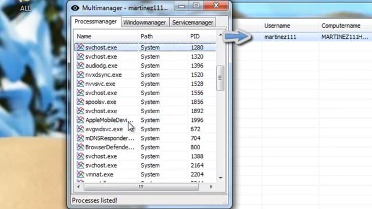The image size is (372, 209).
Task: Click the MARTINEZ111H computer name cell
Action: pyautogui.click(x=345, y=37)
